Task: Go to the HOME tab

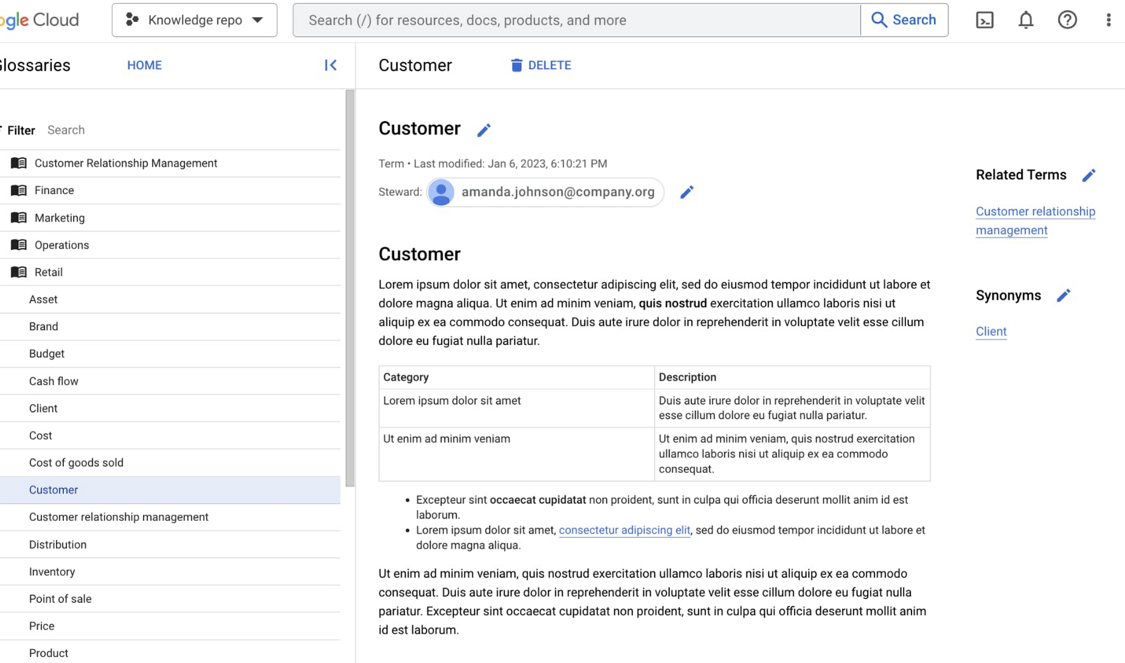Action: tap(144, 65)
